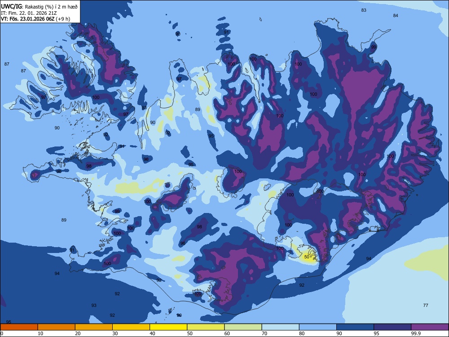Viewport: 449px width, 337px height.
Task: Click the humidity value '84' on the map
Action: [x=396, y=15]
